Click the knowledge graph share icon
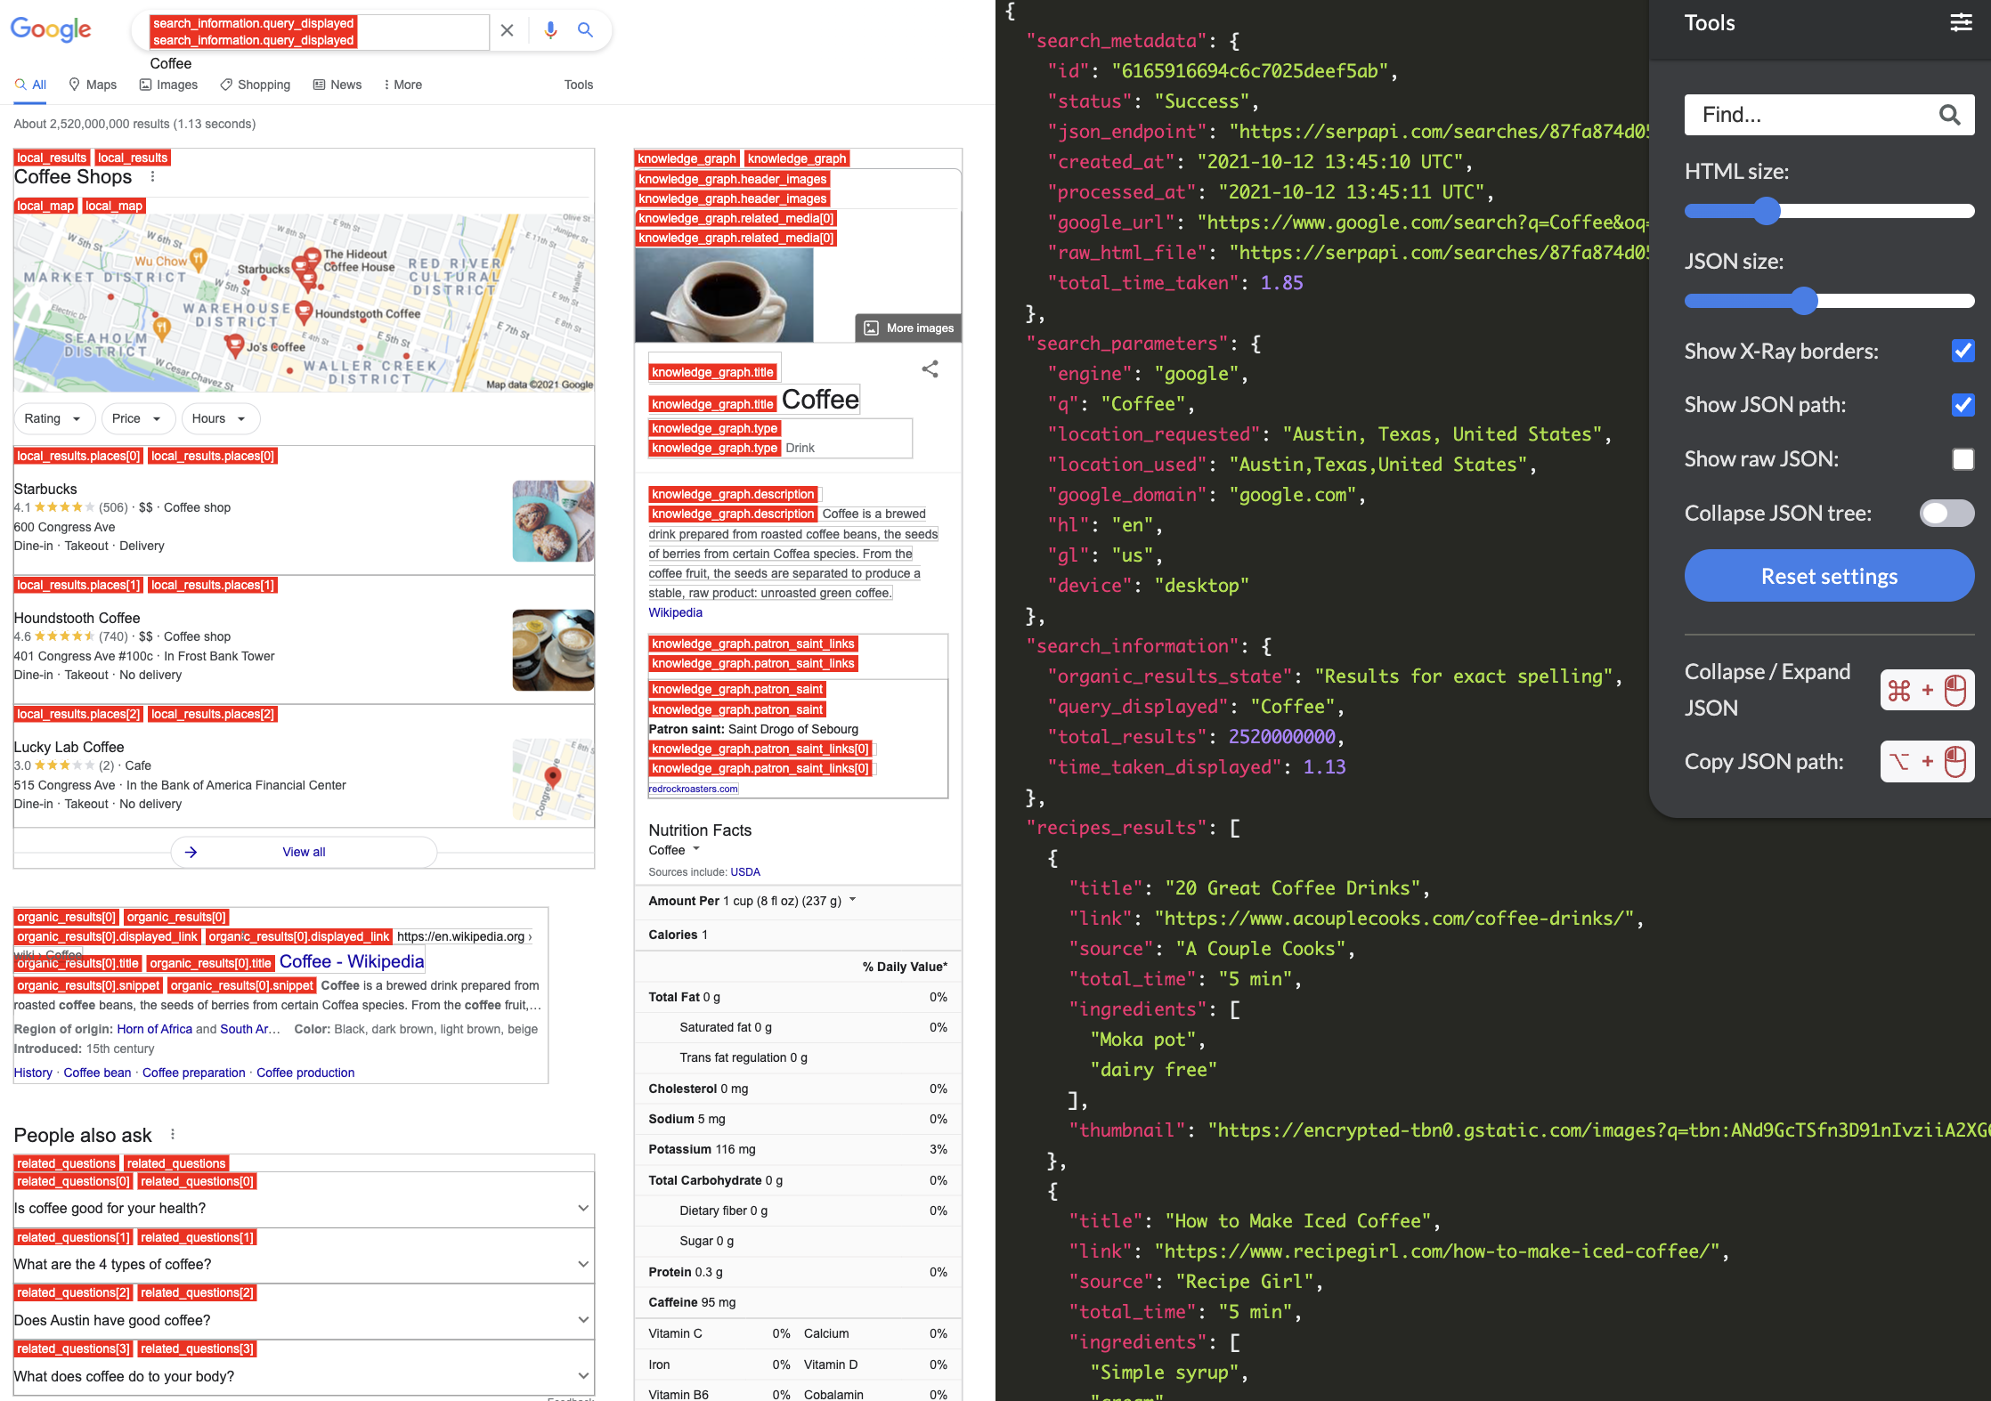 point(930,368)
